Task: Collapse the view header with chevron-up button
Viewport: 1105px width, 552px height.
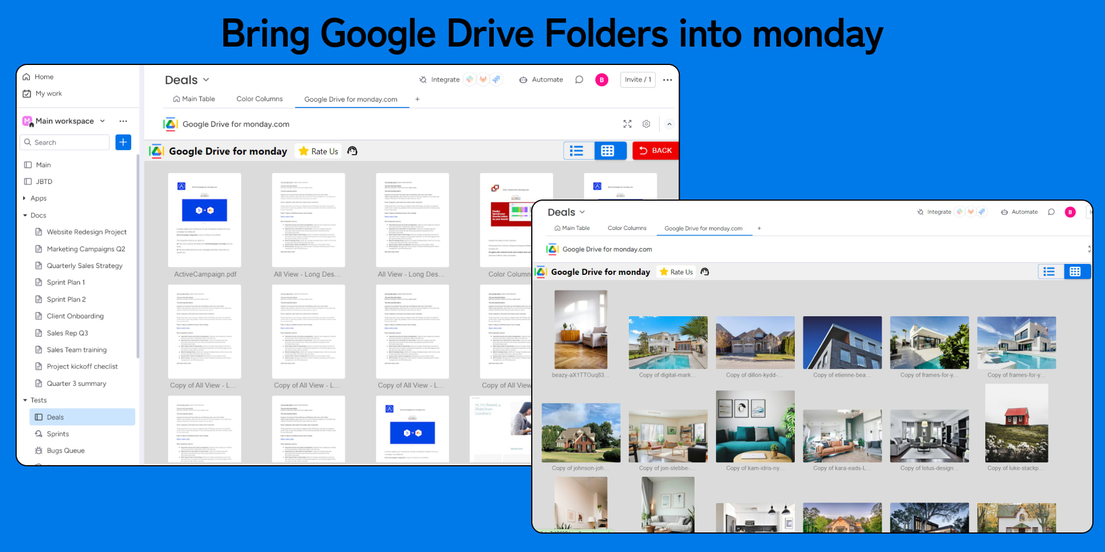Action: [x=669, y=124]
